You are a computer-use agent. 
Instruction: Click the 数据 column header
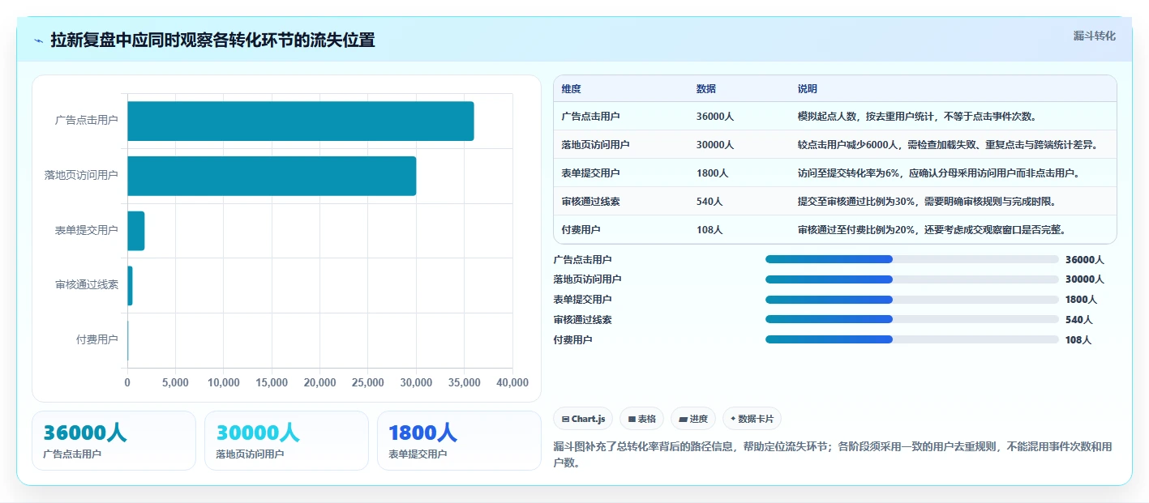(x=705, y=88)
